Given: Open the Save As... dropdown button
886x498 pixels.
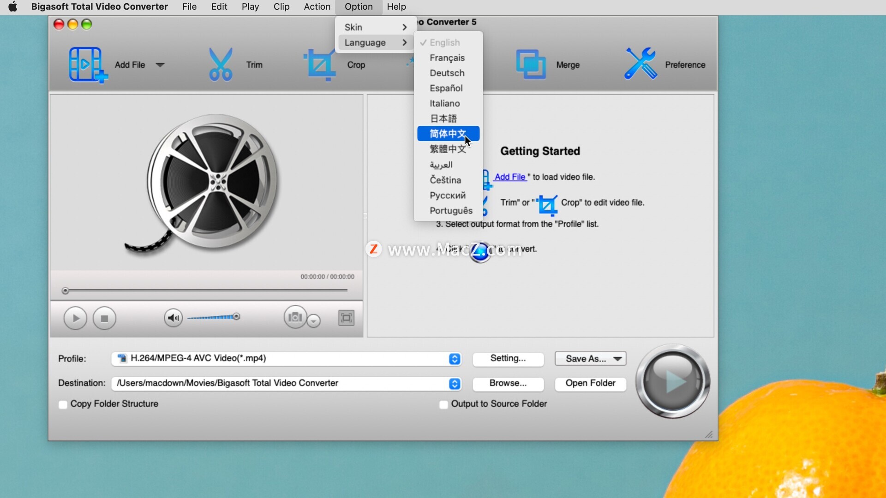Looking at the screenshot, I should coord(590,358).
